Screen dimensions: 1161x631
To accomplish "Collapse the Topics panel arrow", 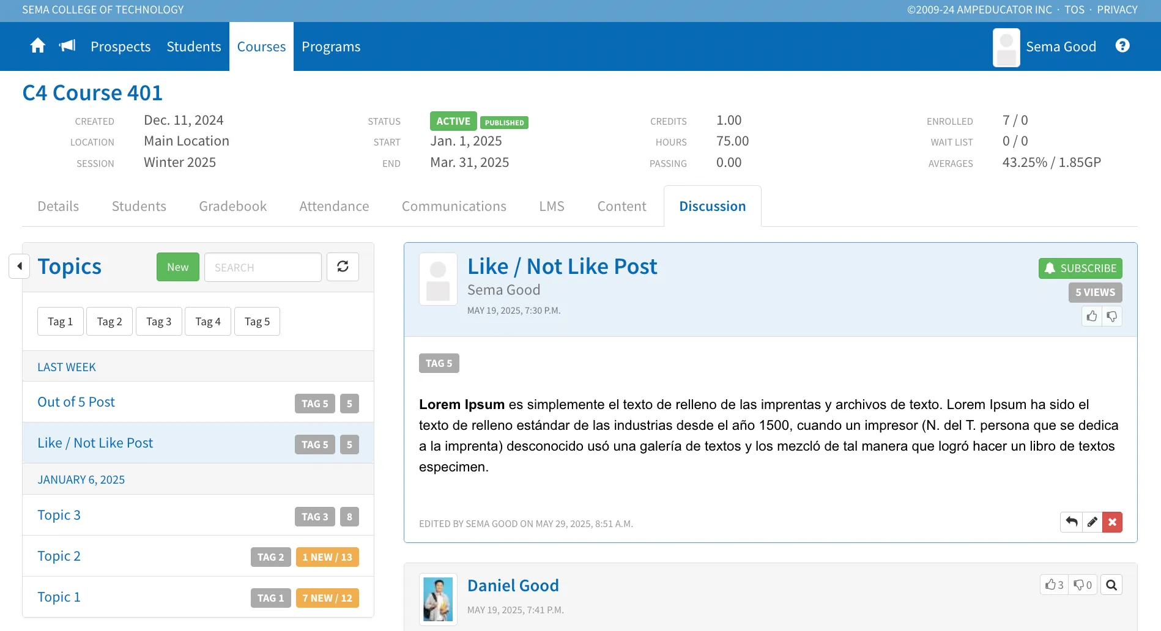I will tap(20, 266).
